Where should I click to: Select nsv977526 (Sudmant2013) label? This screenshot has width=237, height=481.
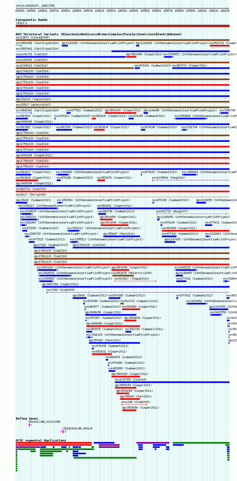coord(85,110)
